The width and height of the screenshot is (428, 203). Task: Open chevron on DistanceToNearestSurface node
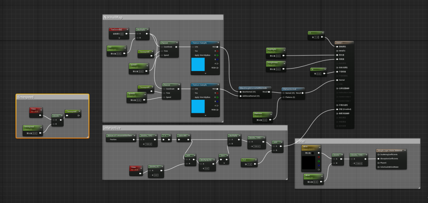(x=134, y=135)
